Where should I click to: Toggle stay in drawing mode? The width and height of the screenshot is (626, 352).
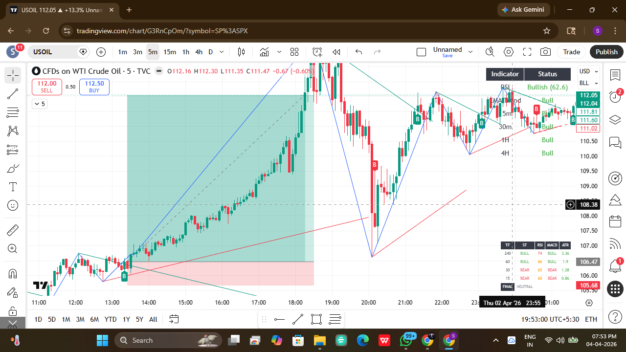(x=13, y=292)
